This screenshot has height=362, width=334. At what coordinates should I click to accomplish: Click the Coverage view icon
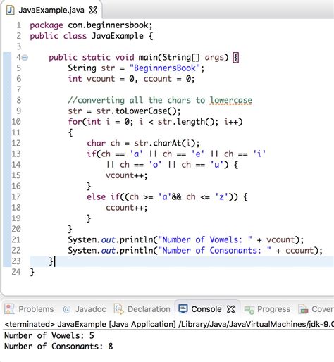click(303, 309)
